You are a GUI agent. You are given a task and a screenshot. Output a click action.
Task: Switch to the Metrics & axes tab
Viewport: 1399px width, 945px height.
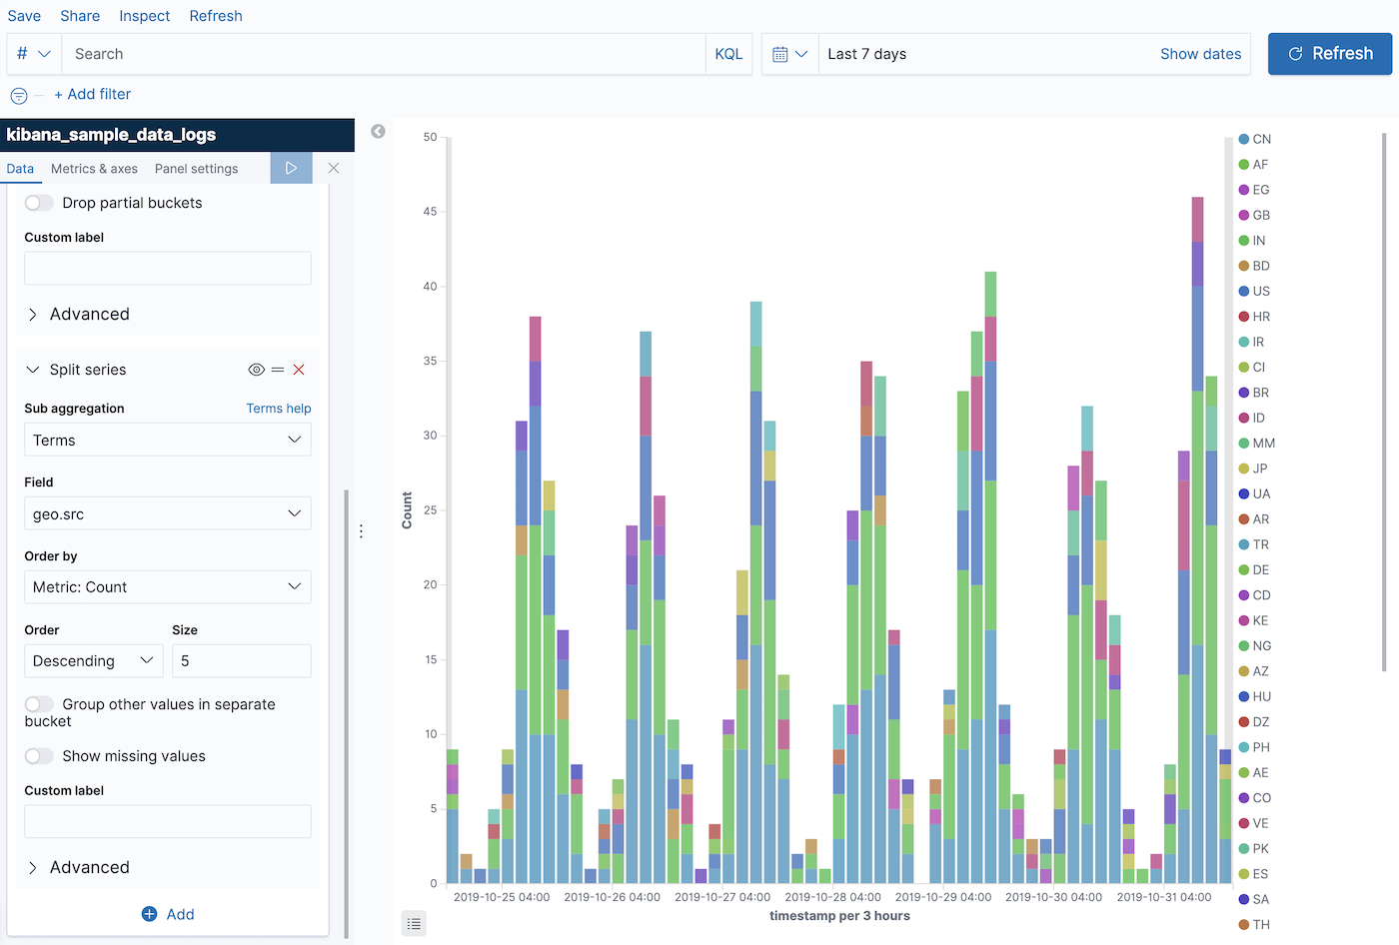94,168
